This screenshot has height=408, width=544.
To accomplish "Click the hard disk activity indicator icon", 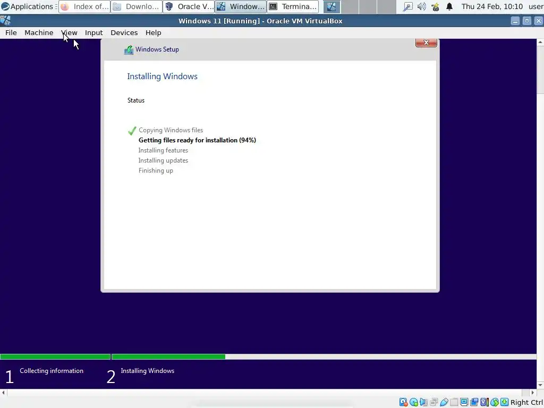I will [x=404, y=403].
